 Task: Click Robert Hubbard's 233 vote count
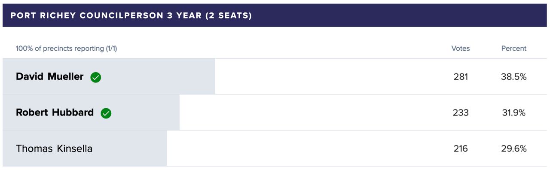(x=461, y=112)
